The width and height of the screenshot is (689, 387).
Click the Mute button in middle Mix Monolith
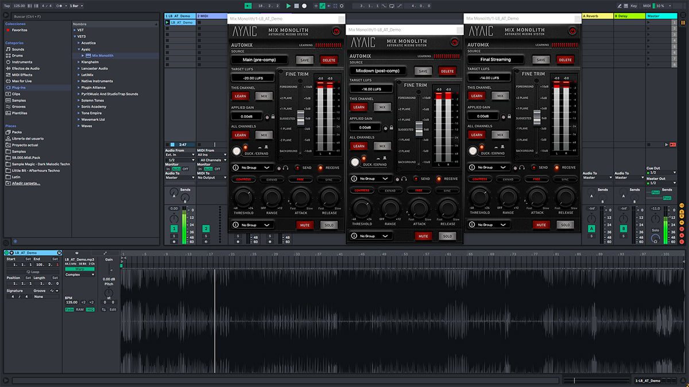click(x=423, y=236)
